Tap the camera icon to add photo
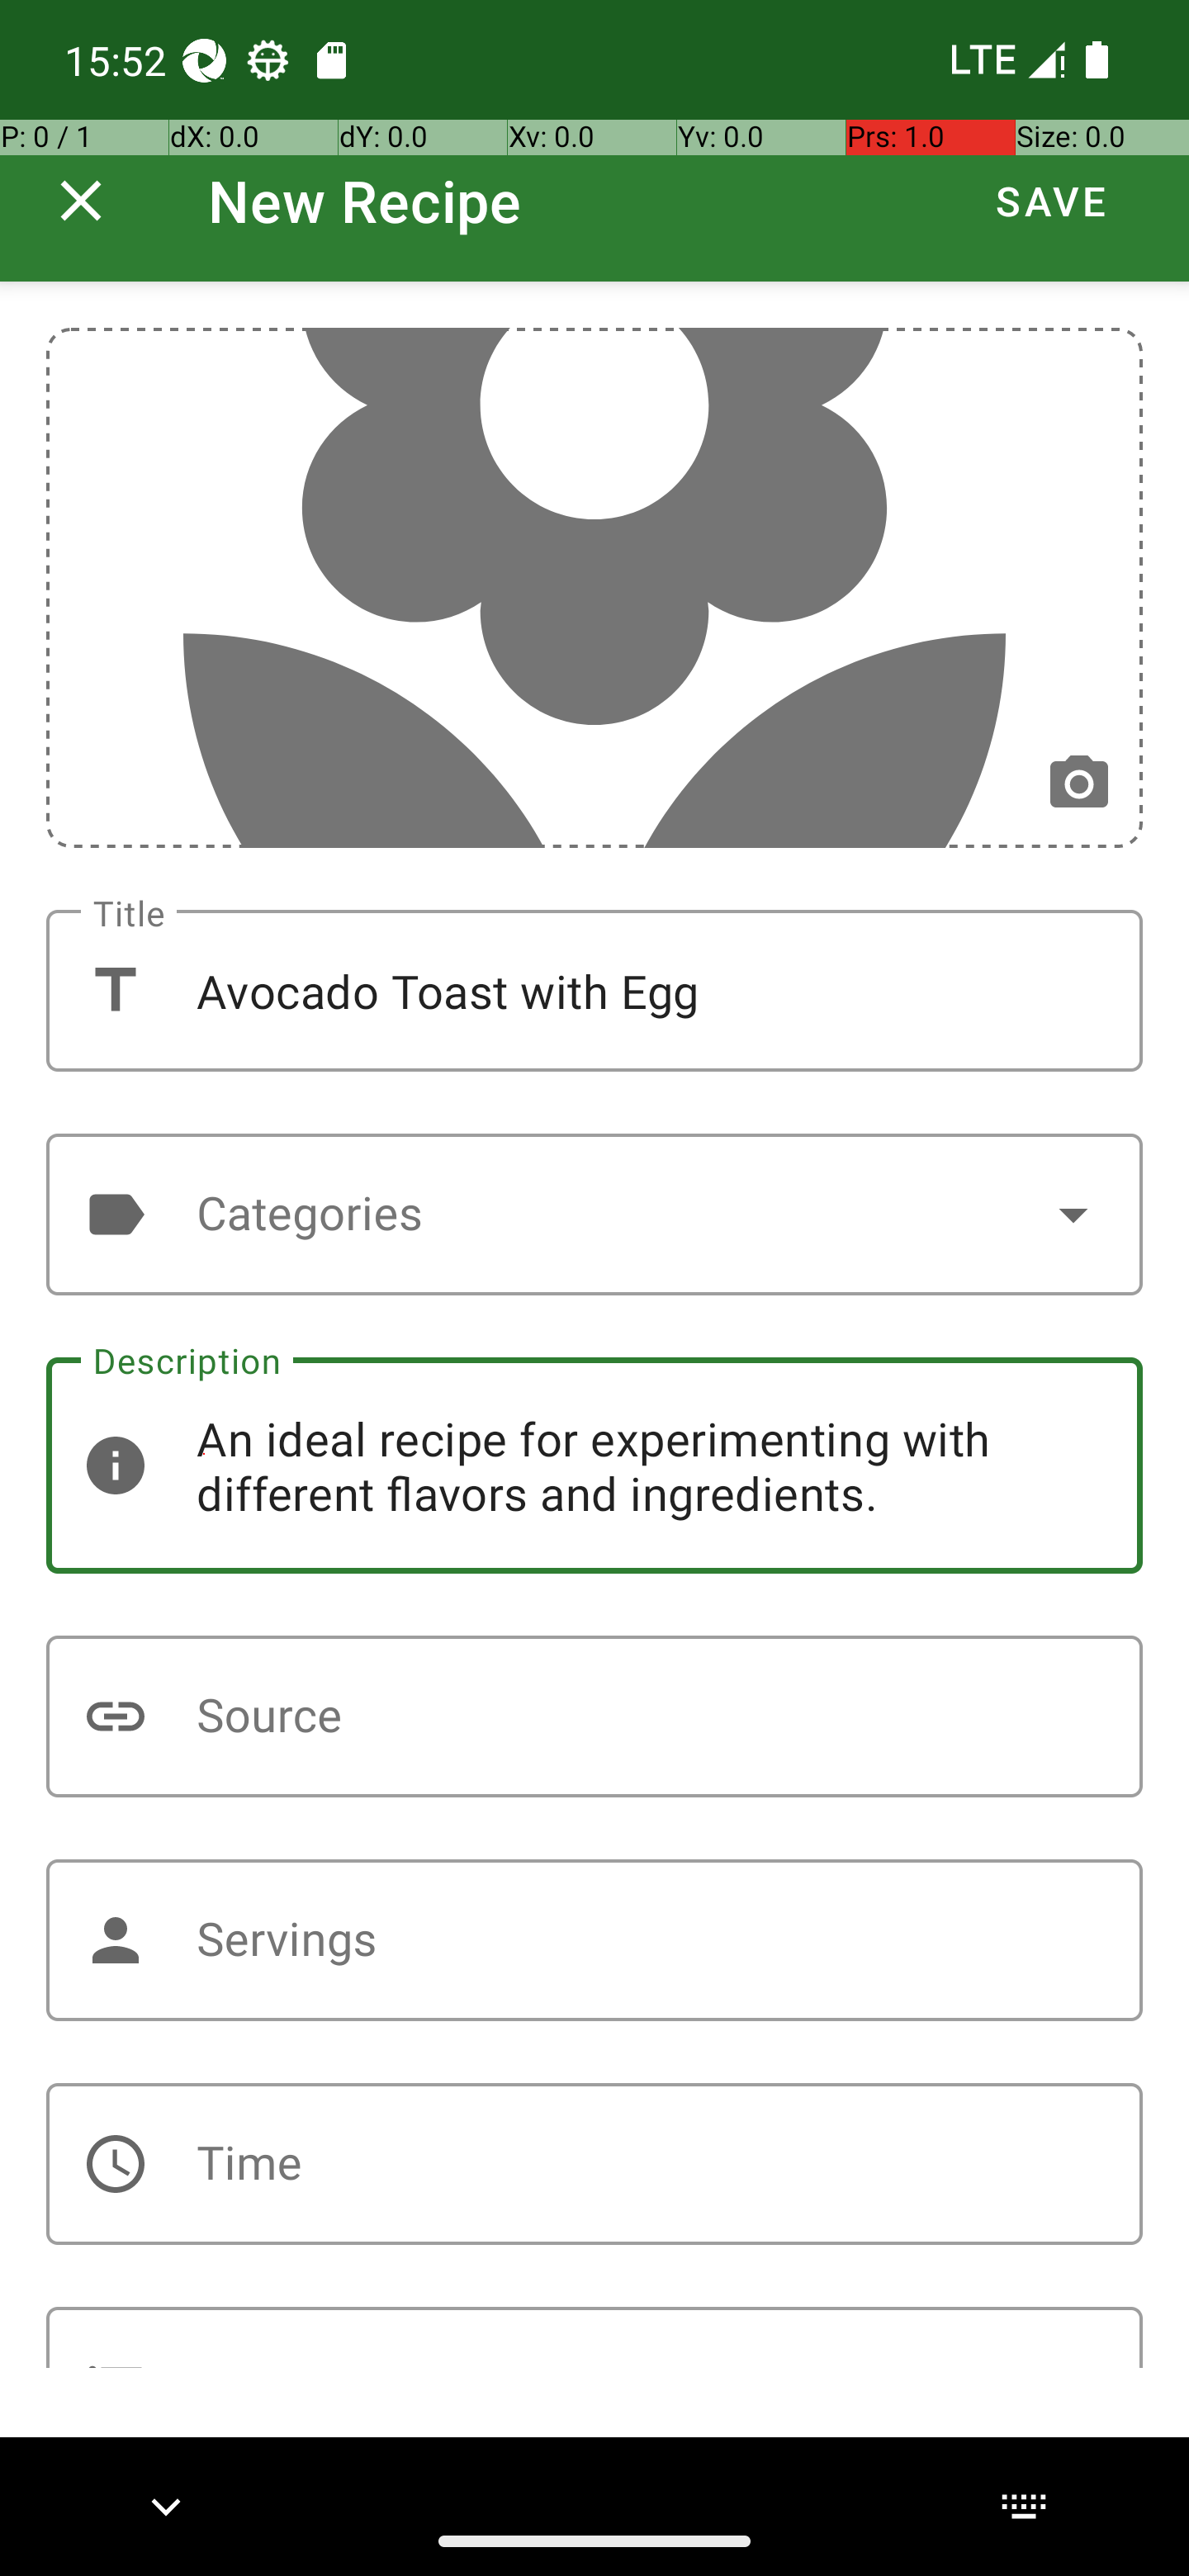This screenshot has width=1189, height=2576. pyautogui.click(x=1078, y=783)
